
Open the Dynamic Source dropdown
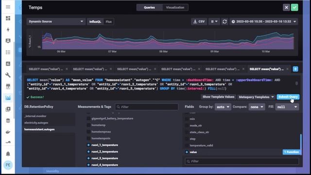pos(56,21)
